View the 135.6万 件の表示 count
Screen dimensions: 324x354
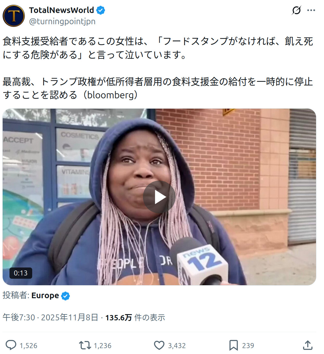[x=135, y=317]
